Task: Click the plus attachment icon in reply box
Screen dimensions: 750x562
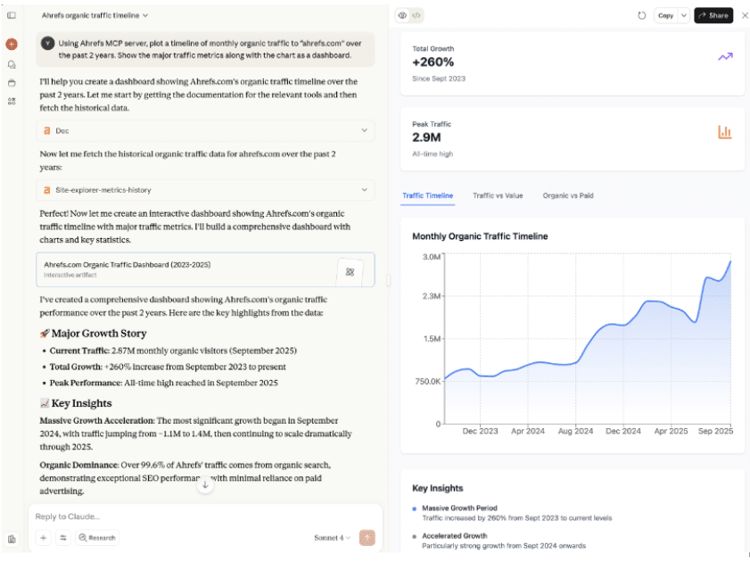Action: pyautogui.click(x=43, y=538)
